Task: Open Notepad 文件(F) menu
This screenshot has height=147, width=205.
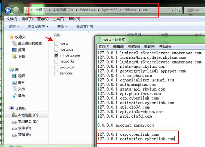Action: pyautogui.click(x=104, y=47)
